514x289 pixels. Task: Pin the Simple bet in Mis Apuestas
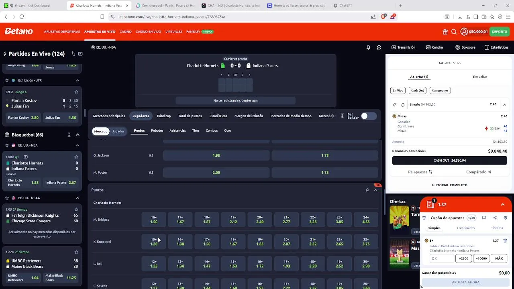click(x=394, y=104)
